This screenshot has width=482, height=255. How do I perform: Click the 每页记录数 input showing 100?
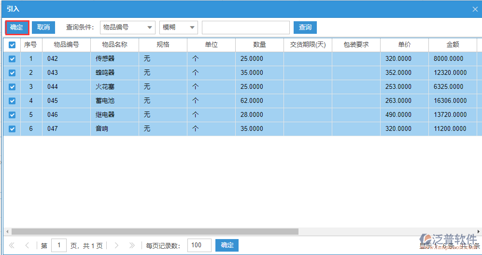pyautogui.click(x=199, y=245)
